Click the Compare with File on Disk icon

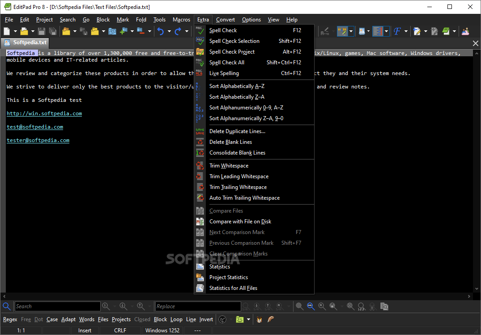click(200, 222)
